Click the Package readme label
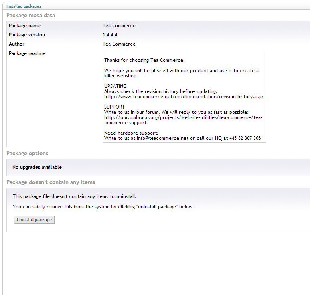The width and height of the screenshot is (310, 295). click(27, 53)
